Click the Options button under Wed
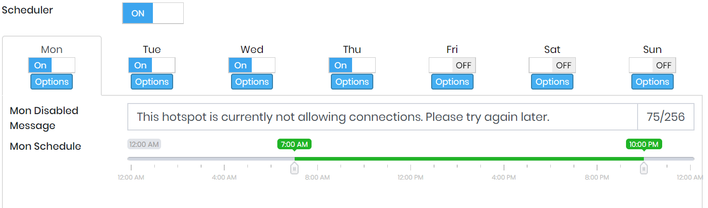Screen dimensions: 708x208 (x=252, y=82)
